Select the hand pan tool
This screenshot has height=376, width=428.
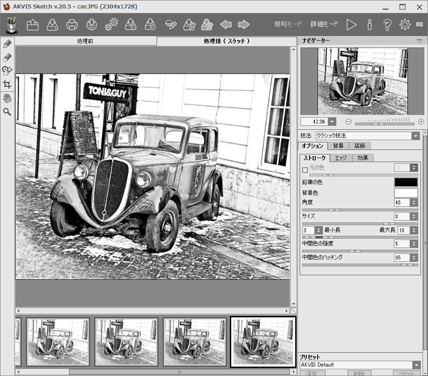[7, 98]
